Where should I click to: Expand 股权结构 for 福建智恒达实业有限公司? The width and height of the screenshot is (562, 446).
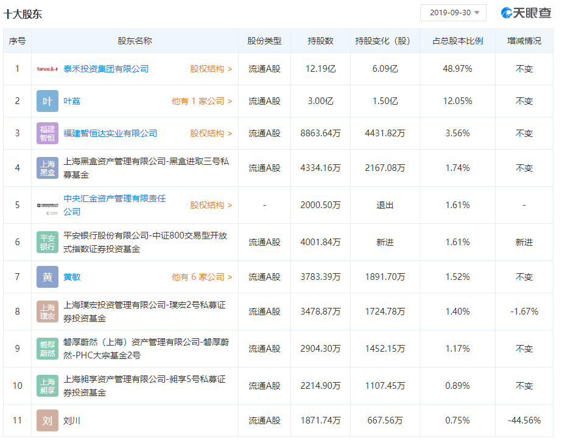(211, 133)
